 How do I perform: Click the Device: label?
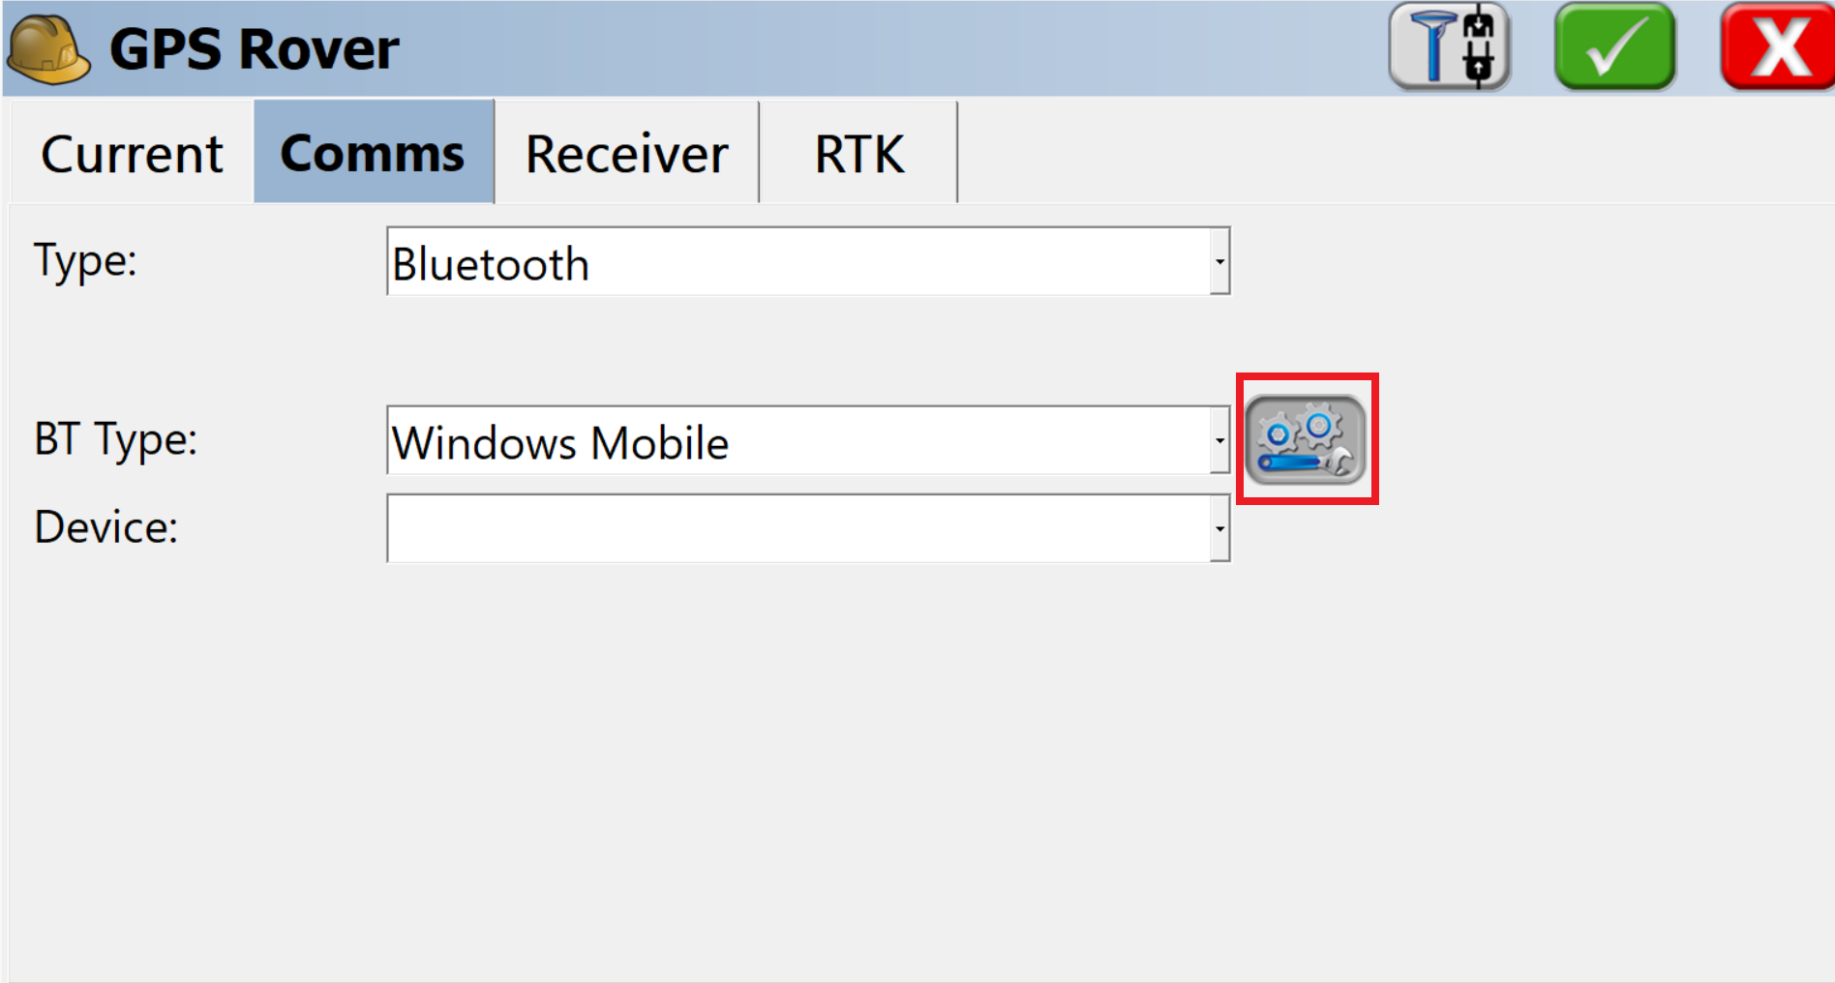click(106, 527)
